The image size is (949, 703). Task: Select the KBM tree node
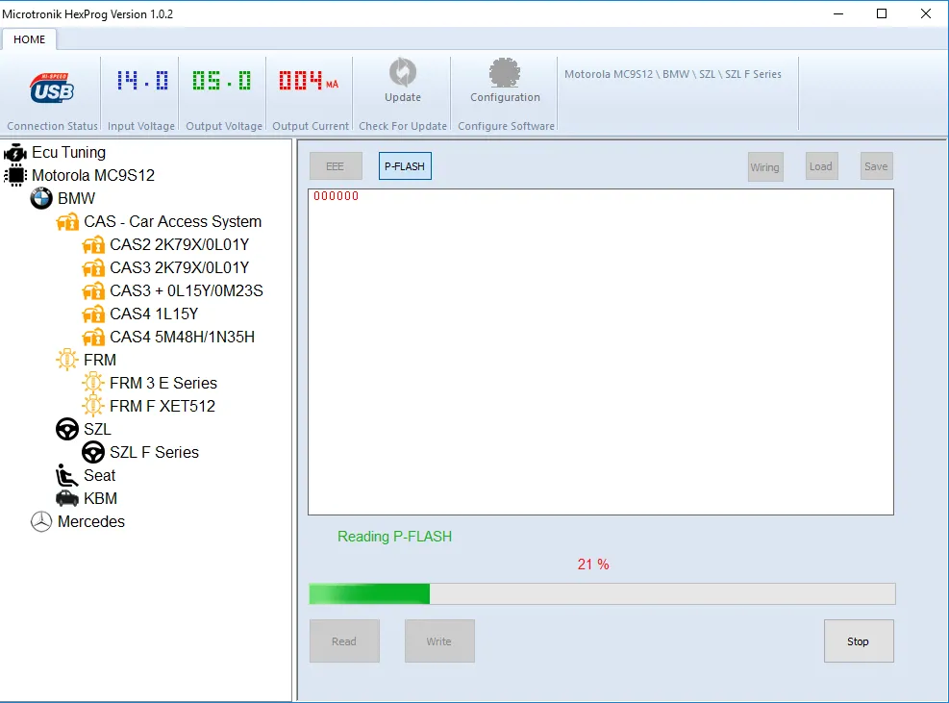click(x=100, y=498)
